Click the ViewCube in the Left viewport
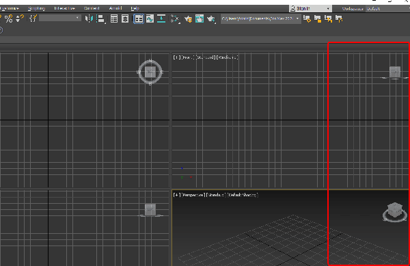Image resolution: width=410 pixels, height=266 pixels. coord(150,210)
